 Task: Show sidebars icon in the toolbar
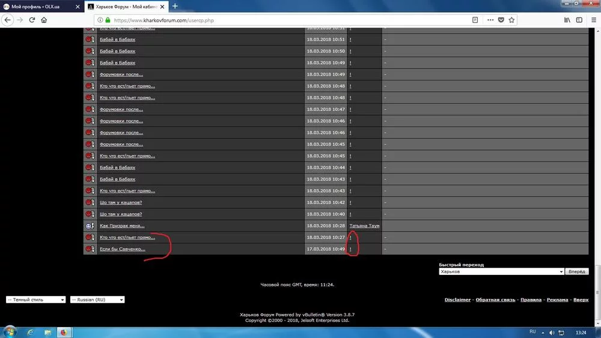pyautogui.click(x=579, y=20)
